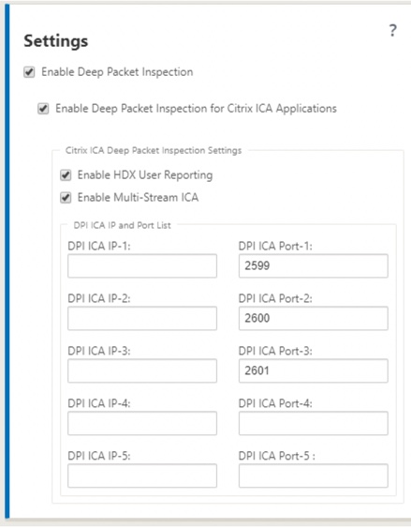Select Port-2 field showing 2600
This screenshot has height=528, width=411.
coord(314,318)
